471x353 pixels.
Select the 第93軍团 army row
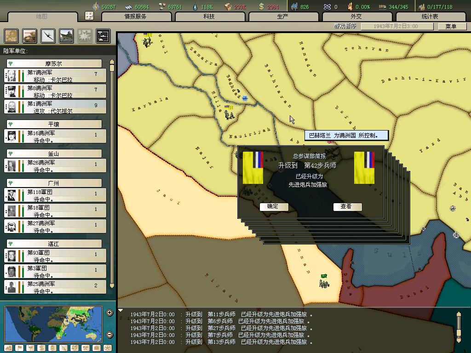55,256
